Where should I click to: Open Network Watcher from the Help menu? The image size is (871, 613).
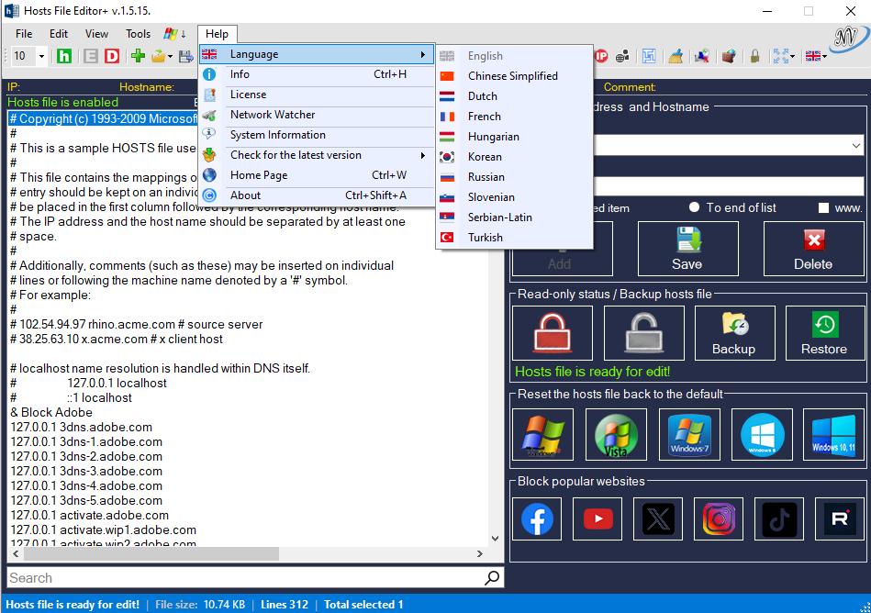[273, 115]
